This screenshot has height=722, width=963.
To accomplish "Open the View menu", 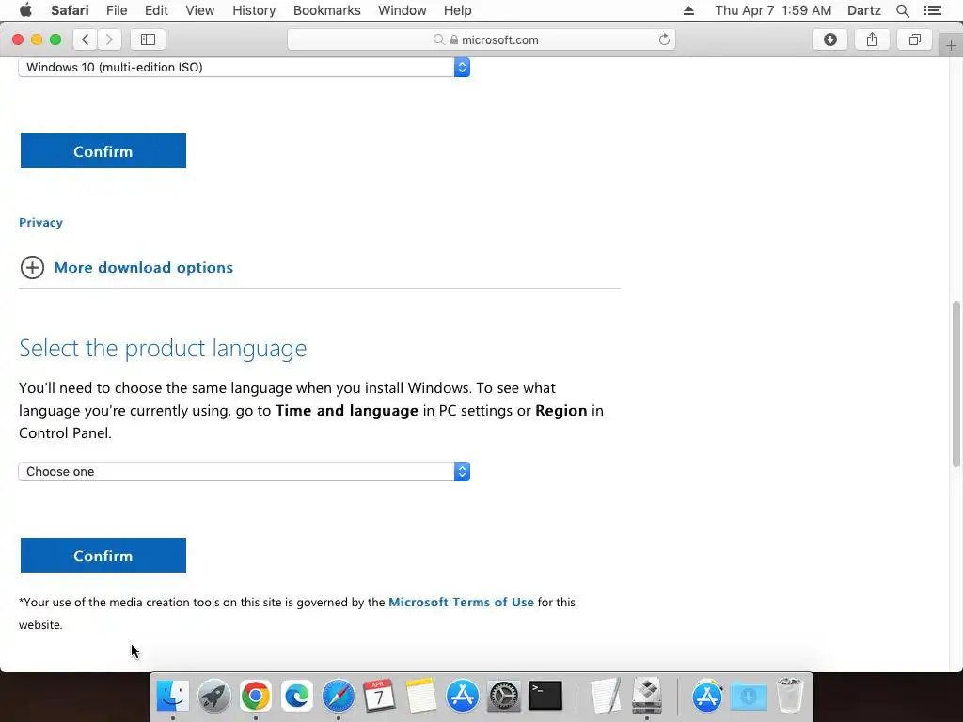I will pos(200,10).
